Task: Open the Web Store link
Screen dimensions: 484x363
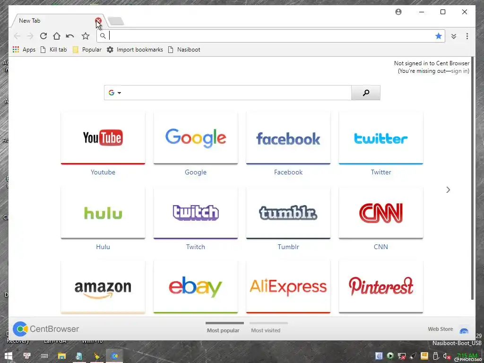Action: tap(440, 329)
